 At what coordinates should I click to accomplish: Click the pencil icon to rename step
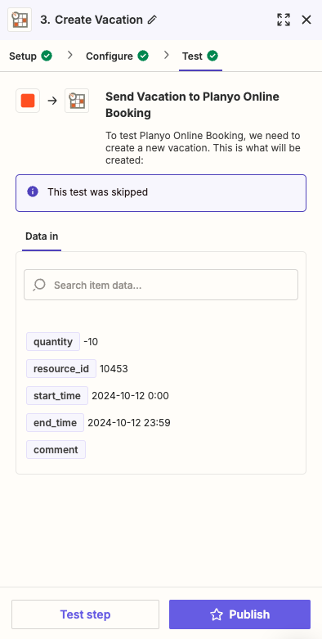152,20
